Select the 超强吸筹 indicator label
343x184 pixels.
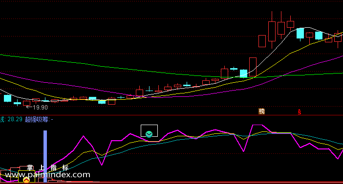37,119
